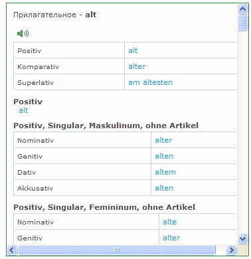Select Maskulinum Dativ form 'altem'
Viewport: 251px width, 259px height.
[x=165, y=172]
